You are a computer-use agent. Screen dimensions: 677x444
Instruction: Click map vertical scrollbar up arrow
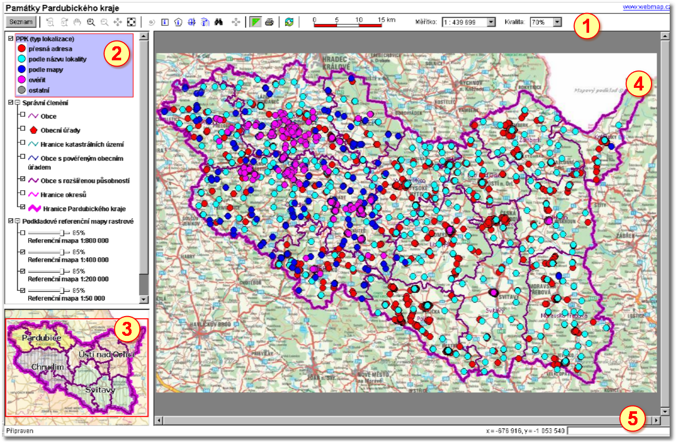pos(665,36)
